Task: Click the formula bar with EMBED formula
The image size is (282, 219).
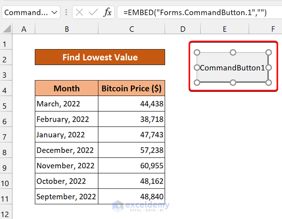Action: [x=199, y=12]
